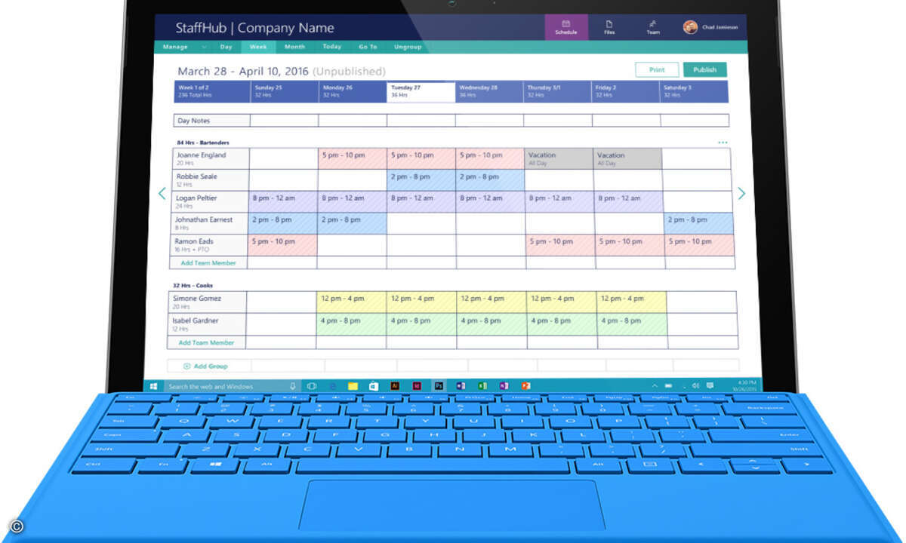This screenshot has width=906, height=543.
Task: Select Isabel Gardner's name cell
Action: pyautogui.click(x=207, y=324)
